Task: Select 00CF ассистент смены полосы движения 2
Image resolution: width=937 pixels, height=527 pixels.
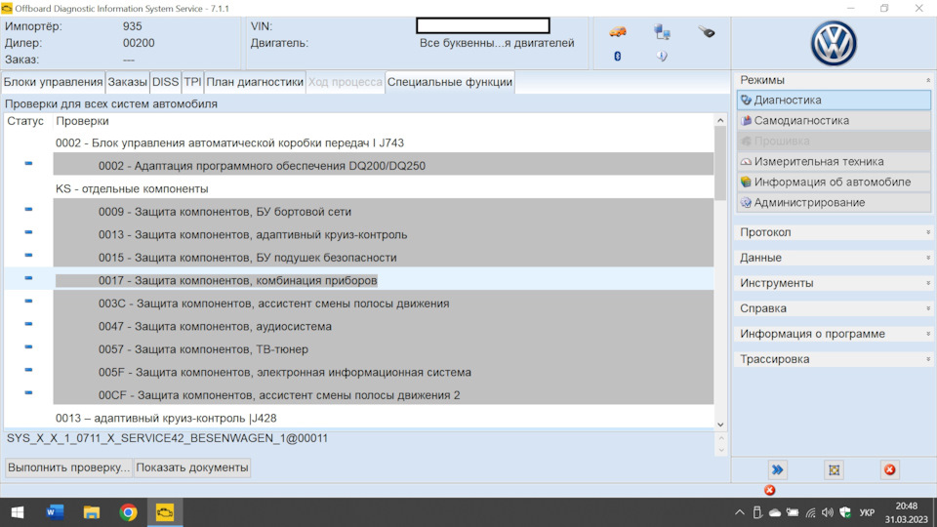Action: pos(383,395)
